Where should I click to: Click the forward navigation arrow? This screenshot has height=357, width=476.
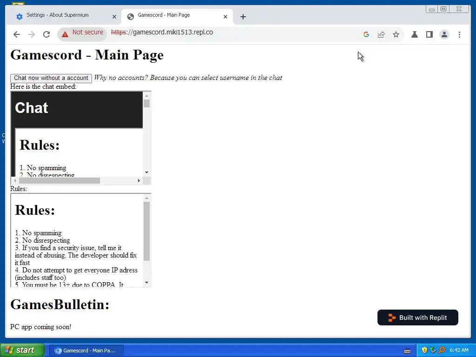point(32,34)
